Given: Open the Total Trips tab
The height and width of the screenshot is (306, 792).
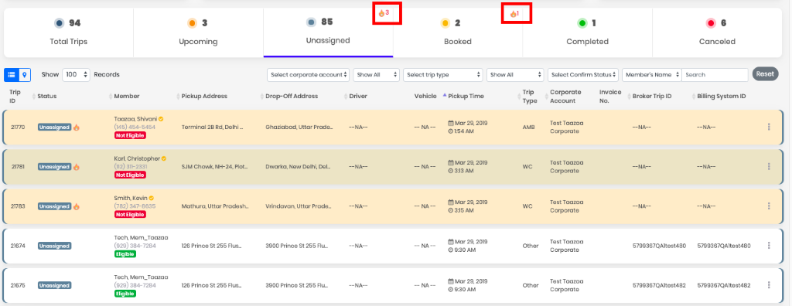Looking at the screenshot, I should pyautogui.click(x=69, y=32).
